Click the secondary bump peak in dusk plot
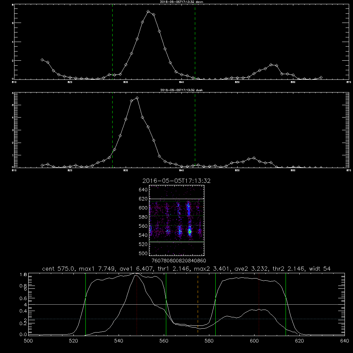Image resolution: width=353 pixels, height=353 pixels. pyautogui.click(x=254, y=158)
